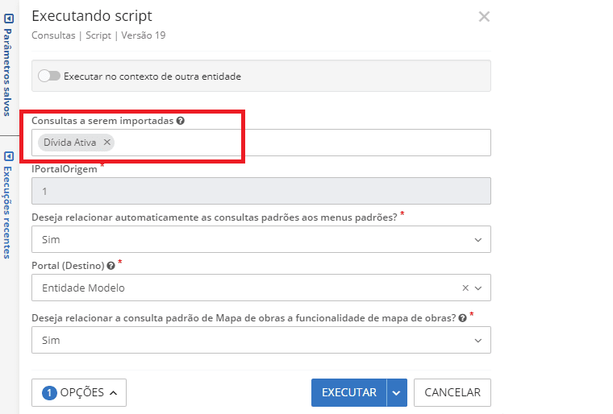Click the IPortalOrigem field

click(x=261, y=191)
